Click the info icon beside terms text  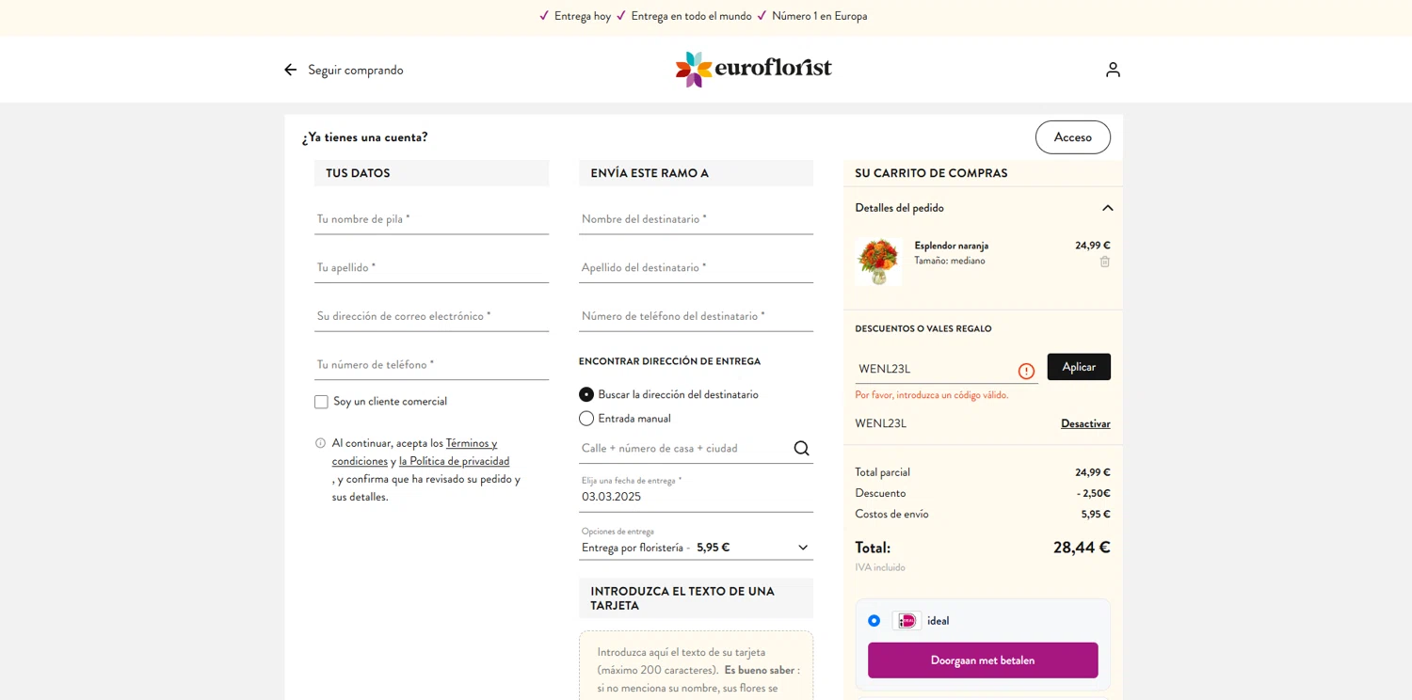point(320,443)
